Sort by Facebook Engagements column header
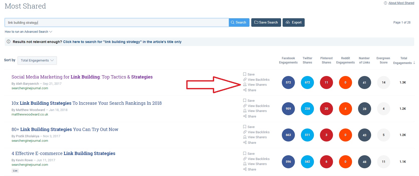Viewport: 419px width, 176px height. click(288, 60)
